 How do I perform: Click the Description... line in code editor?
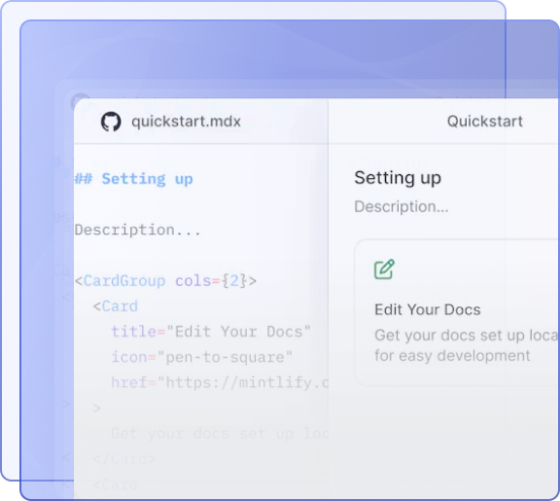138,230
